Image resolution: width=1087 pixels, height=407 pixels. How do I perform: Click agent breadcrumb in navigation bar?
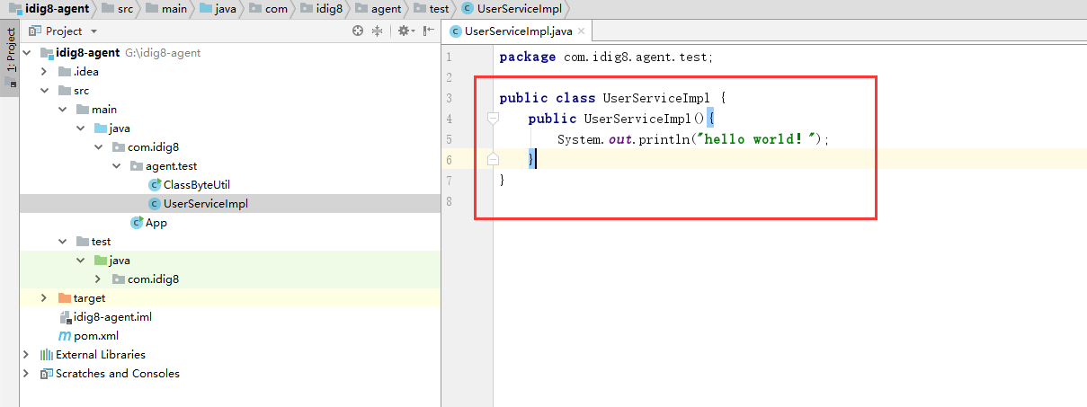[x=377, y=8]
